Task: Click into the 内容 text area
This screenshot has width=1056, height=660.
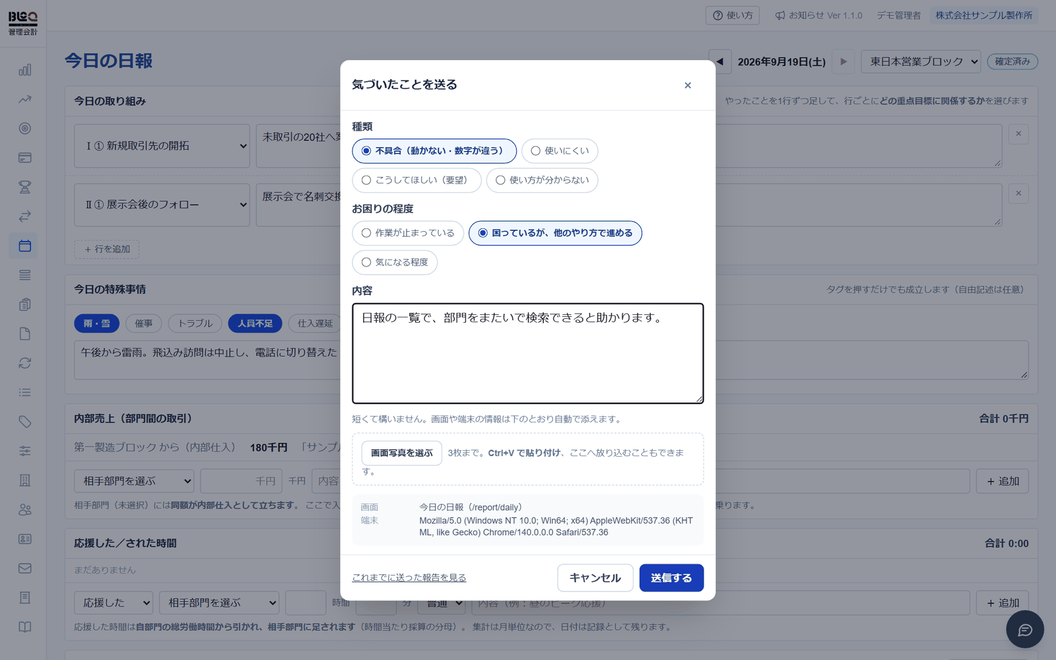Action: pos(528,353)
